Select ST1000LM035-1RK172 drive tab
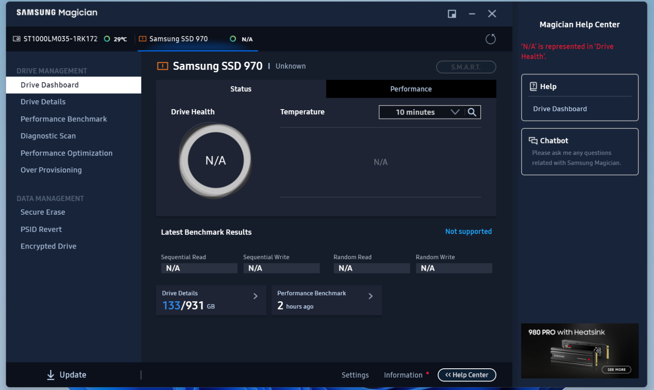Screen dimensions: 654x390 [70, 39]
